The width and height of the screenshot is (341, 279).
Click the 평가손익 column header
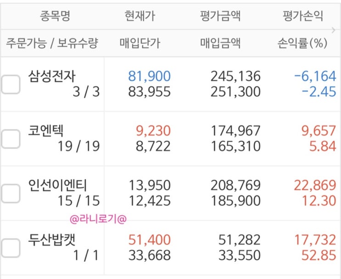302,17
